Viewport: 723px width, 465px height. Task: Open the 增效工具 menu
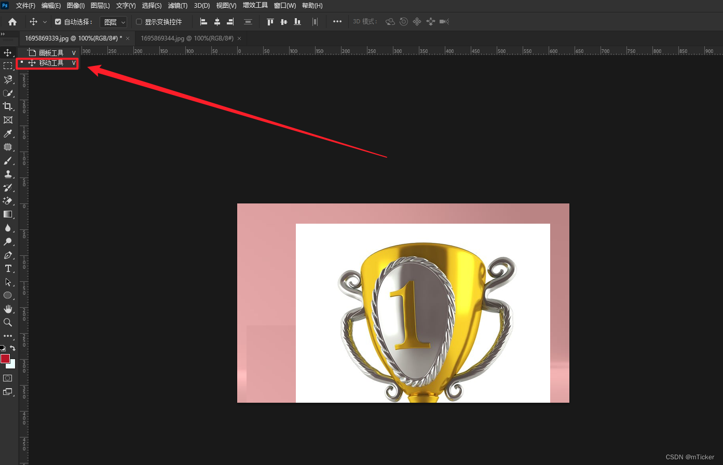coord(255,6)
